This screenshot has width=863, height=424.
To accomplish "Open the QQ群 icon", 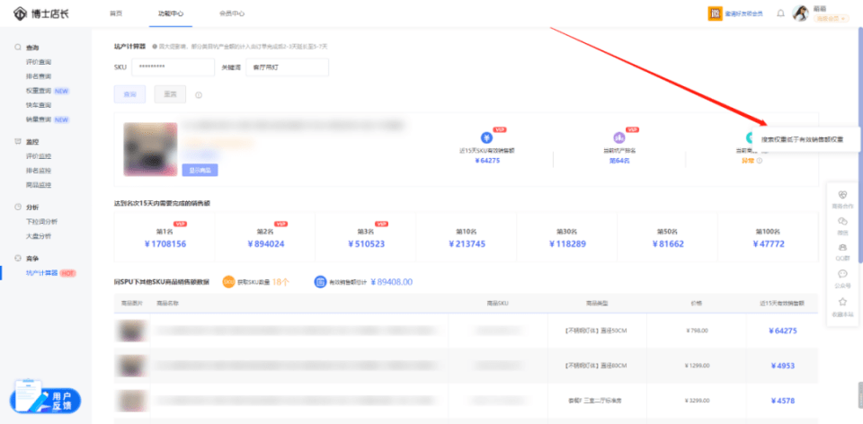I will pyautogui.click(x=842, y=247).
